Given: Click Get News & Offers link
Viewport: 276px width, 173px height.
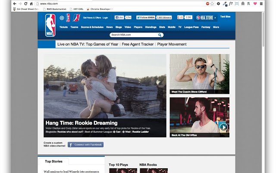Looking at the screenshot, I should [x=92, y=18].
